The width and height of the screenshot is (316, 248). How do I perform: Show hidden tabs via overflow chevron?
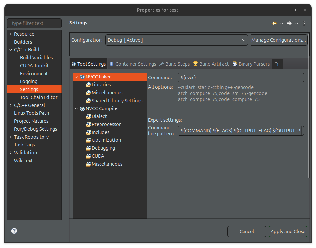coord(277,64)
